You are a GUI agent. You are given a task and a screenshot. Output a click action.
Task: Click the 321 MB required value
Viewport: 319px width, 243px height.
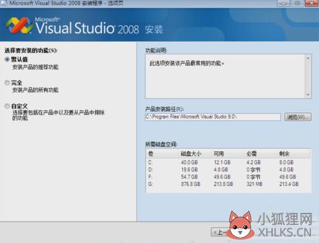tap(255, 184)
